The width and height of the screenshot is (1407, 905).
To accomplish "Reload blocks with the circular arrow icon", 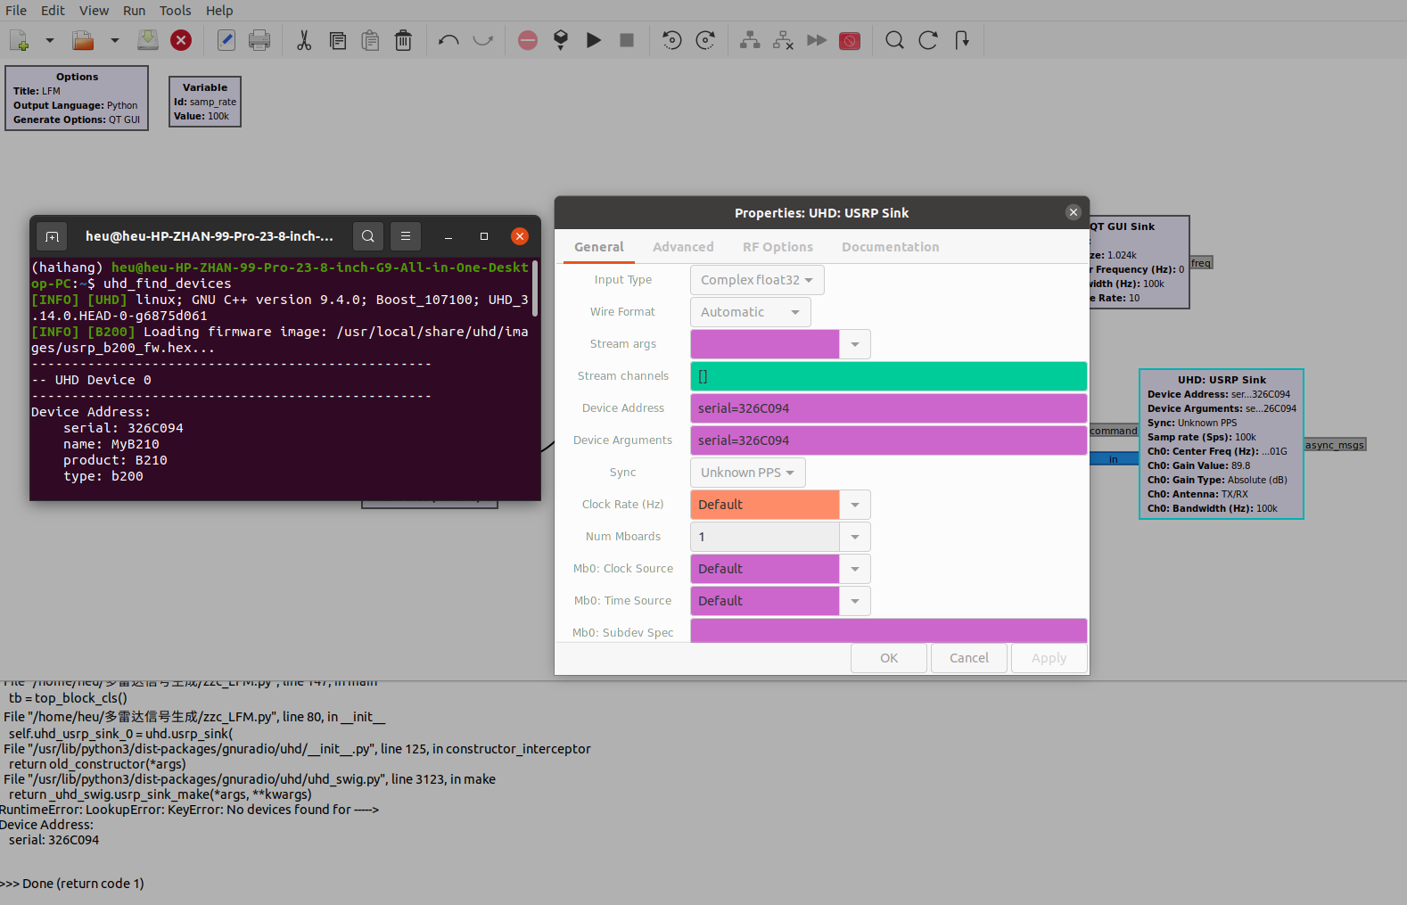I will pyautogui.click(x=928, y=40).
